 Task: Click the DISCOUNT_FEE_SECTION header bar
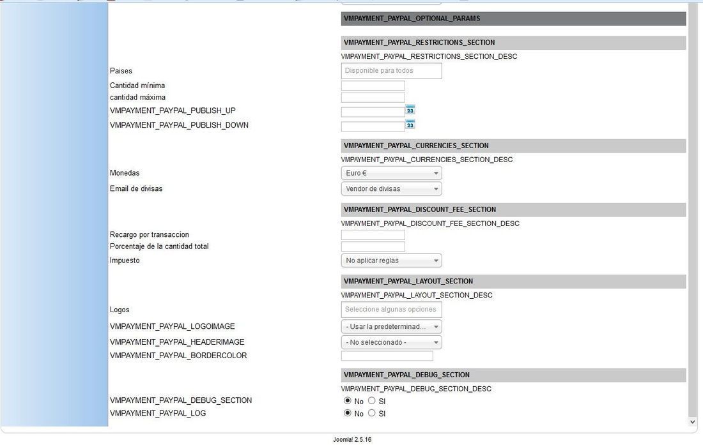click(513, 209)
